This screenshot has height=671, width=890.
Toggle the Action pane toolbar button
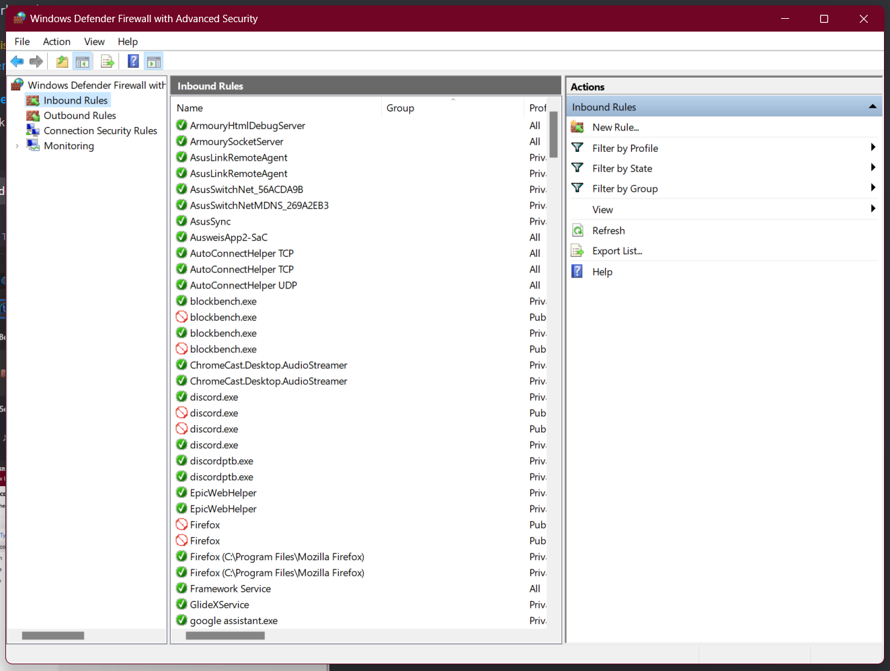(x=154, y=62)
